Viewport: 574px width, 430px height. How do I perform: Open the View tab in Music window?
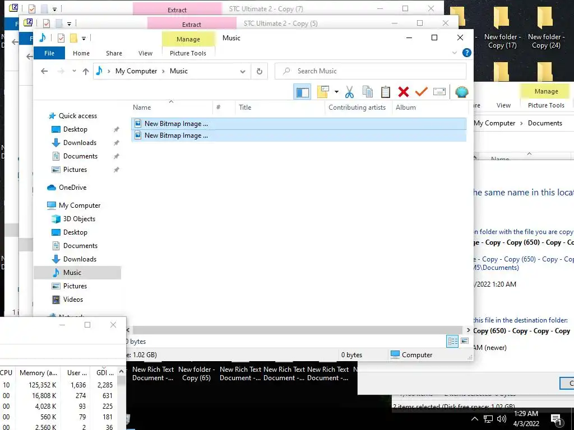coord(145,53)
